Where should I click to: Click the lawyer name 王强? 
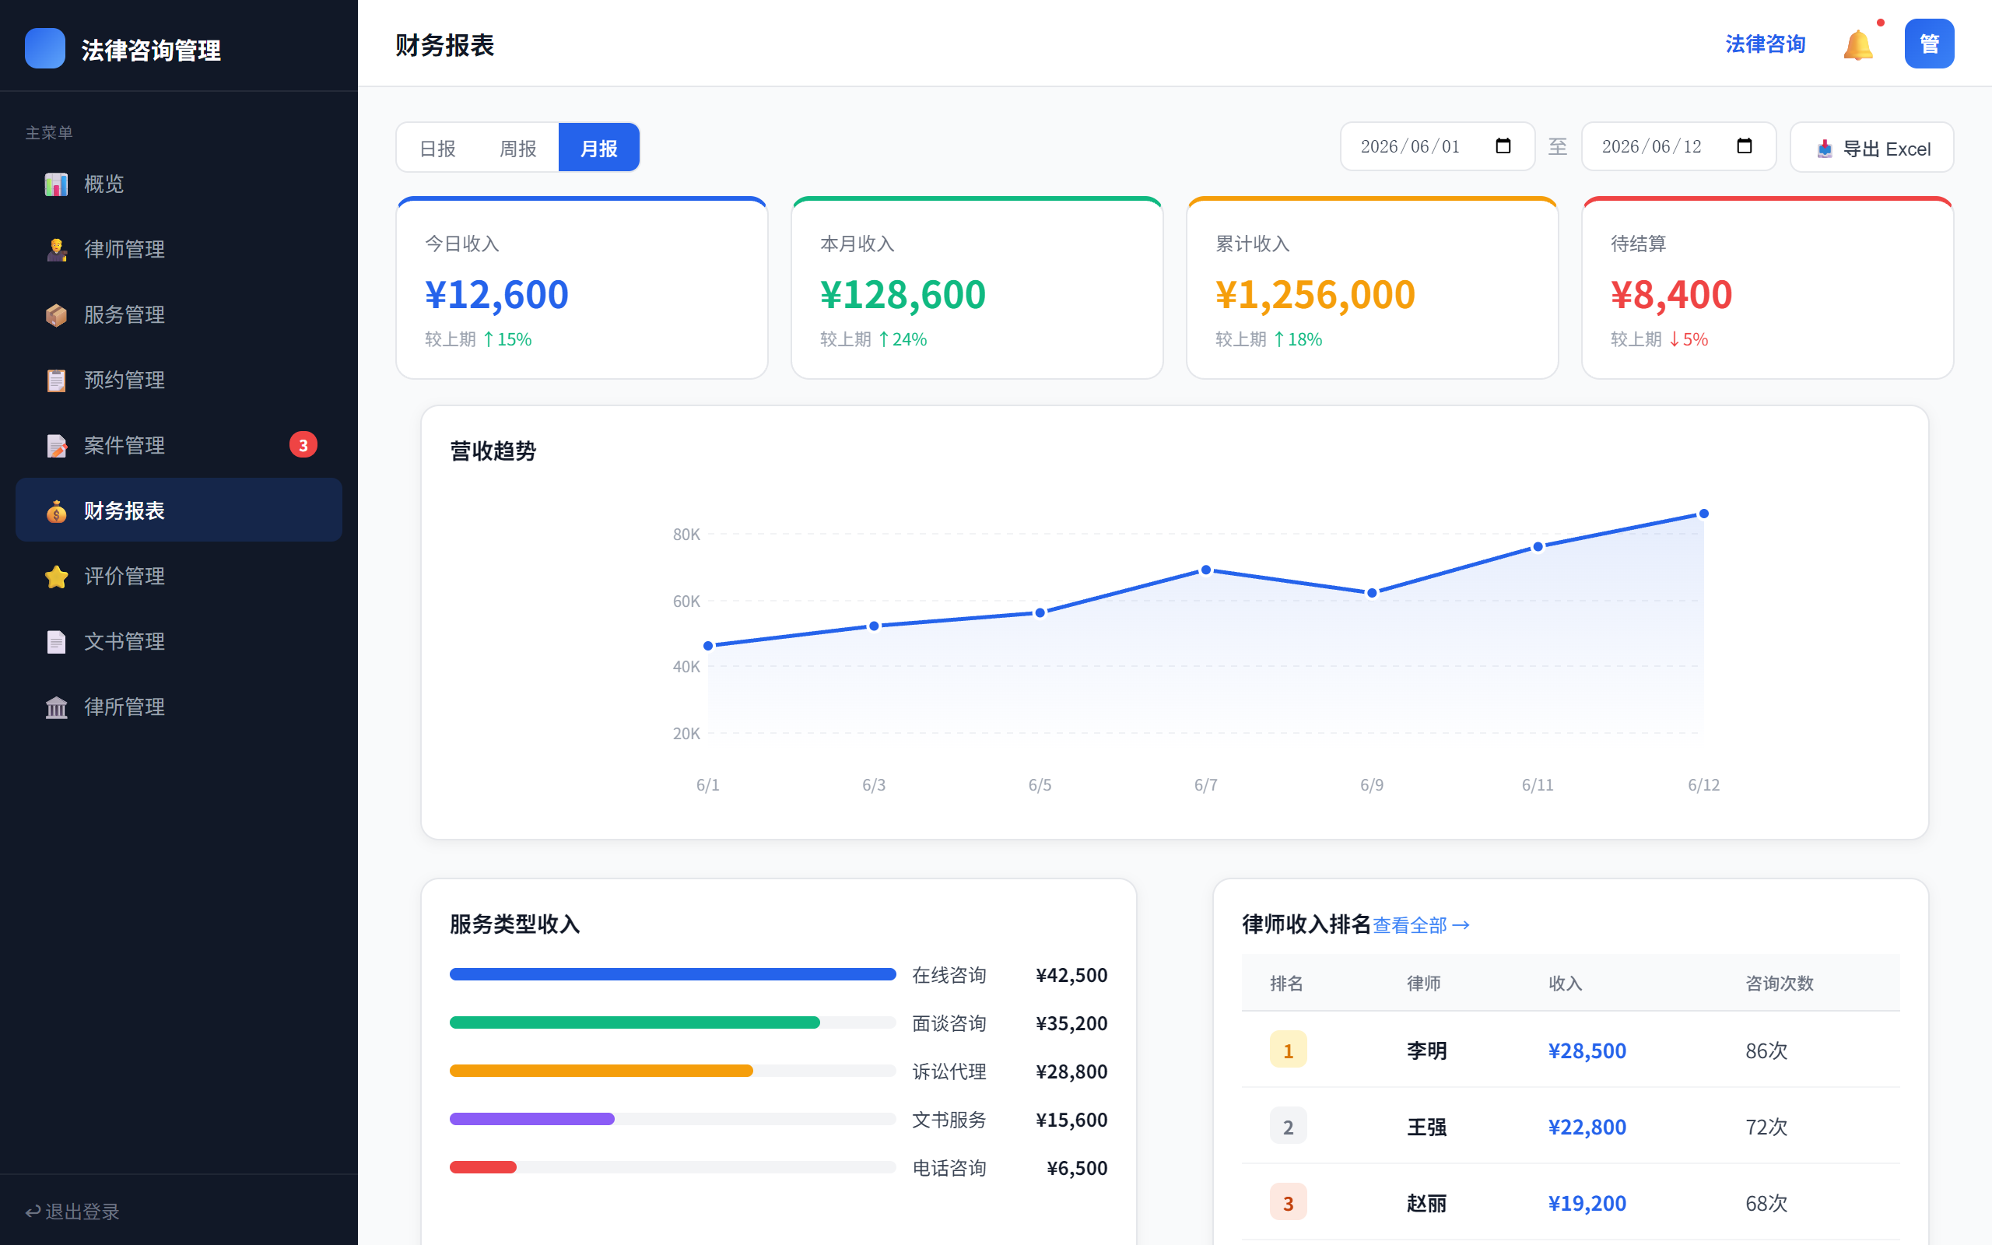pyautogui.click(x=1426, y=1128)
